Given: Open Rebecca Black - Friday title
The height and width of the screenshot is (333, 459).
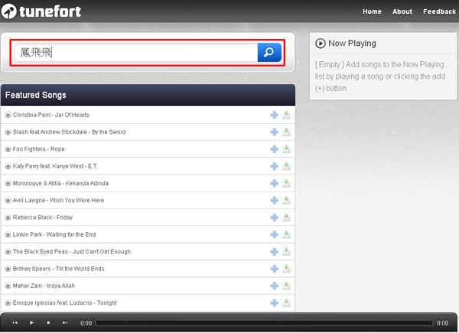Looking at the screenshot, I should [43, 218].
